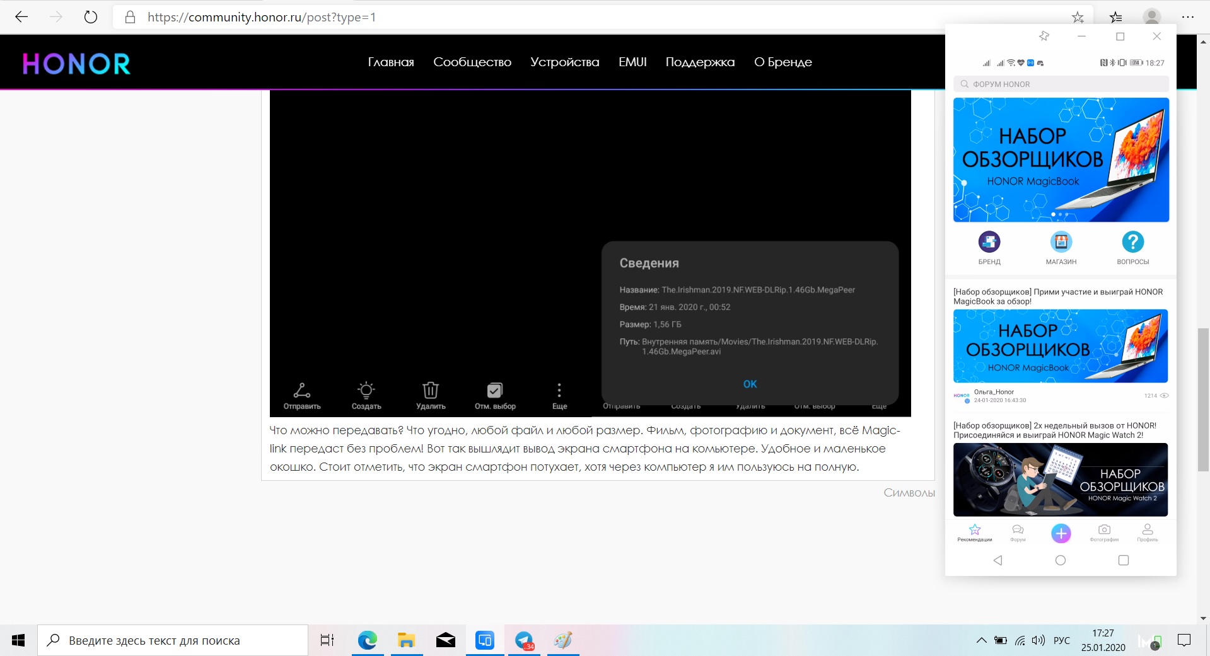Viewport: 1210px width, 656px height.
Task: Open File Explorer from the taskbar
Action: click(x=406, y=640)
